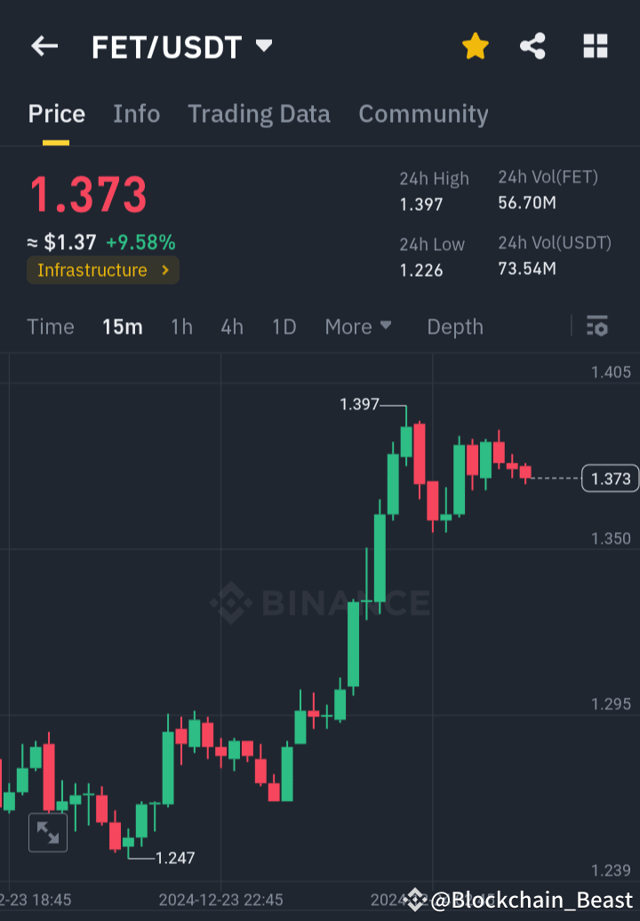Open the markets grid icon

[594, 46]
